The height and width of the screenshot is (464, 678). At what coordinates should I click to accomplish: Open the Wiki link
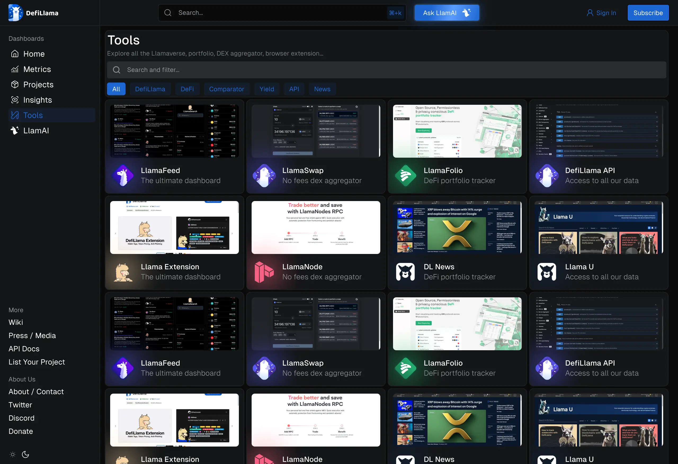(x=16, y=322)
